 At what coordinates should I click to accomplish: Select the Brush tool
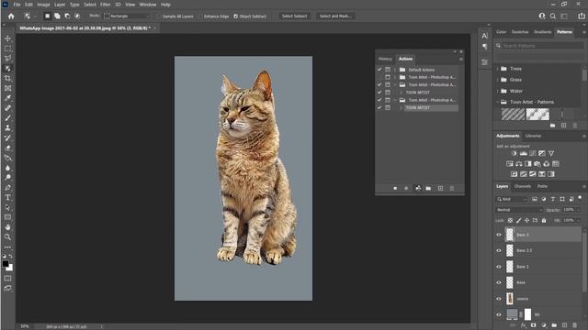coord(7,118)
